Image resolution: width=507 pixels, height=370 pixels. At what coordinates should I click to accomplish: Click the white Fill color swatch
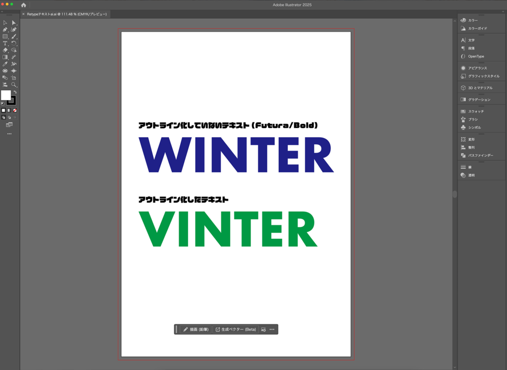[5, 95]
